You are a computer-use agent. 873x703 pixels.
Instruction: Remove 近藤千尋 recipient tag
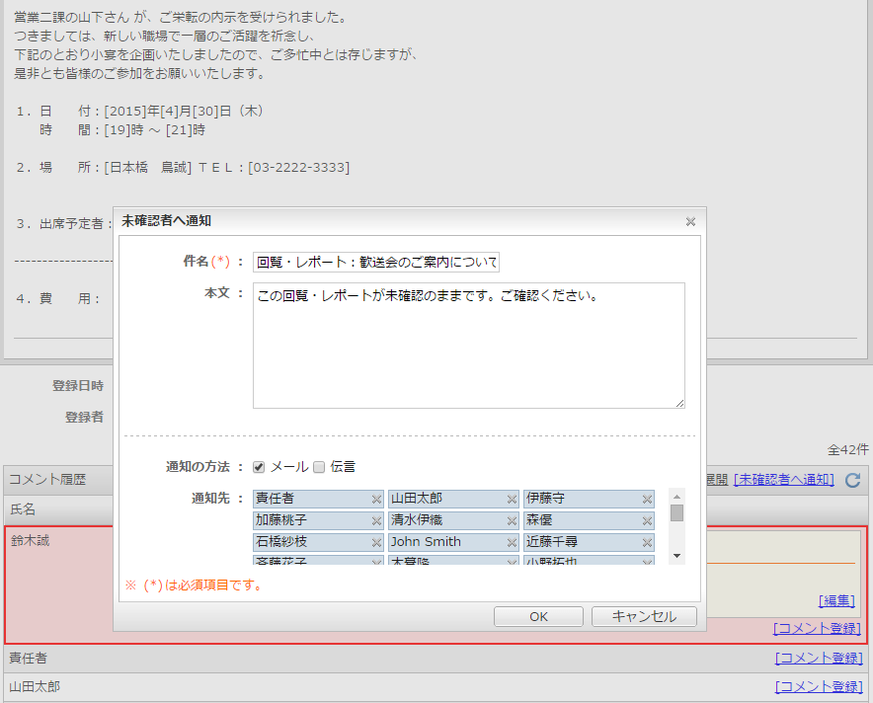(647, 542)
